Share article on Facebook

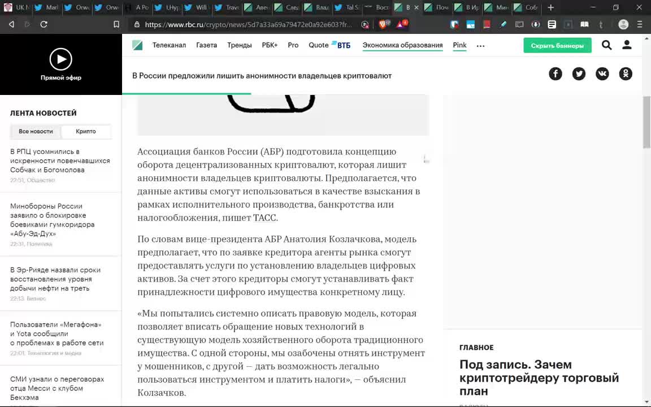click(555, 74)
